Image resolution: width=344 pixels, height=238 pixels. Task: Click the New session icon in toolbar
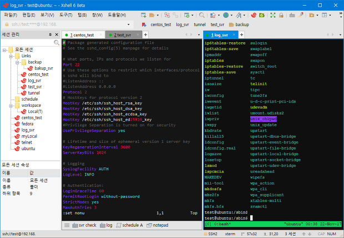click(144, 15)
